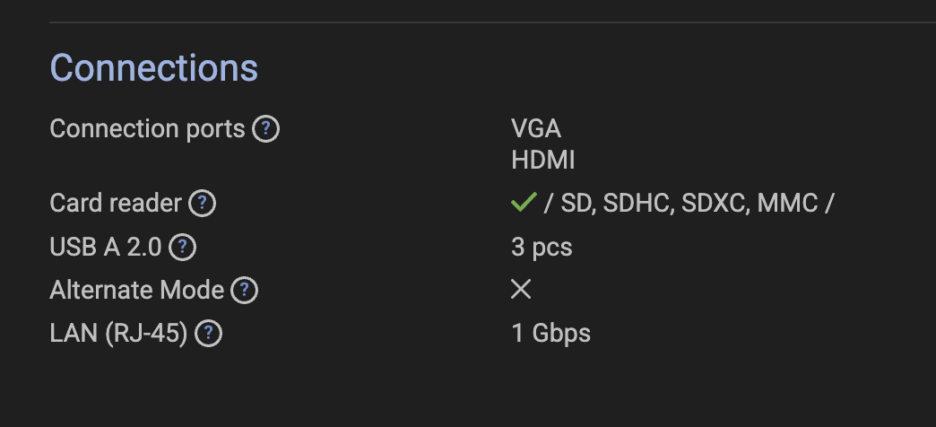Select the SDXC card type text
936x427 pixels.
pos(714,204)
